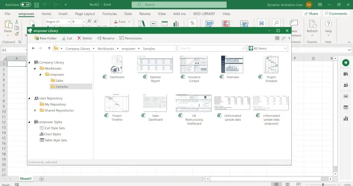This screenshot has width=353, height=186.
Task: Toggle the AutoSave switch
Action: [26, 4]
